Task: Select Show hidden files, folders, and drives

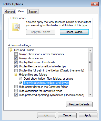Action: coord(21,83)
